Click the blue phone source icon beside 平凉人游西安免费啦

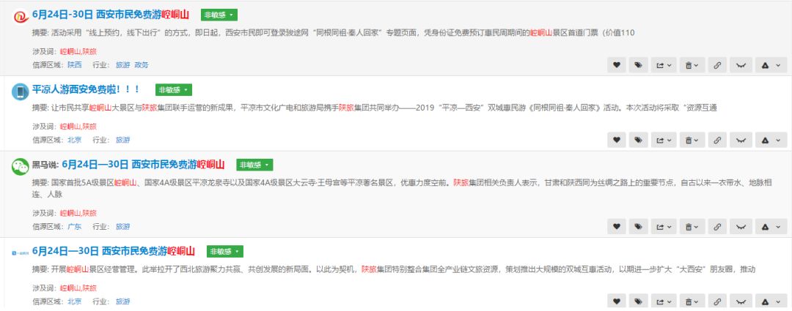[21, 91]
